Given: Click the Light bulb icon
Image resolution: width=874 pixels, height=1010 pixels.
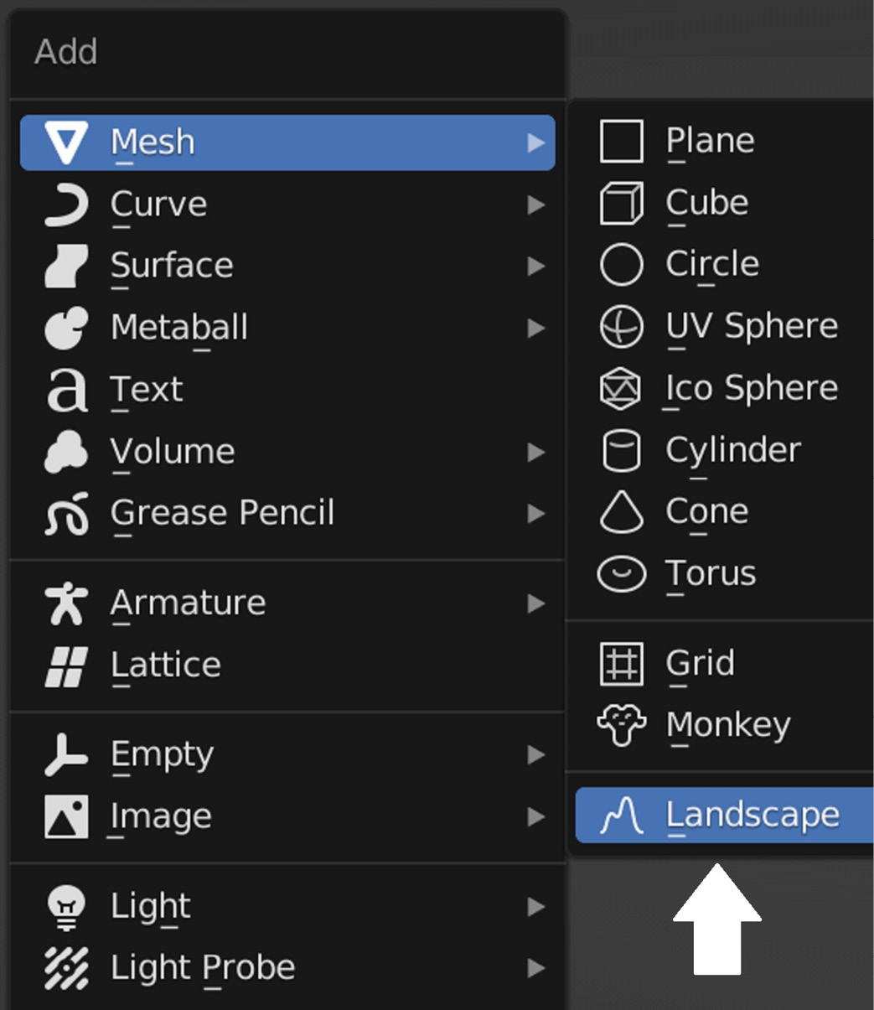Looking at the screenshot, I should click(x=66, y=907).
